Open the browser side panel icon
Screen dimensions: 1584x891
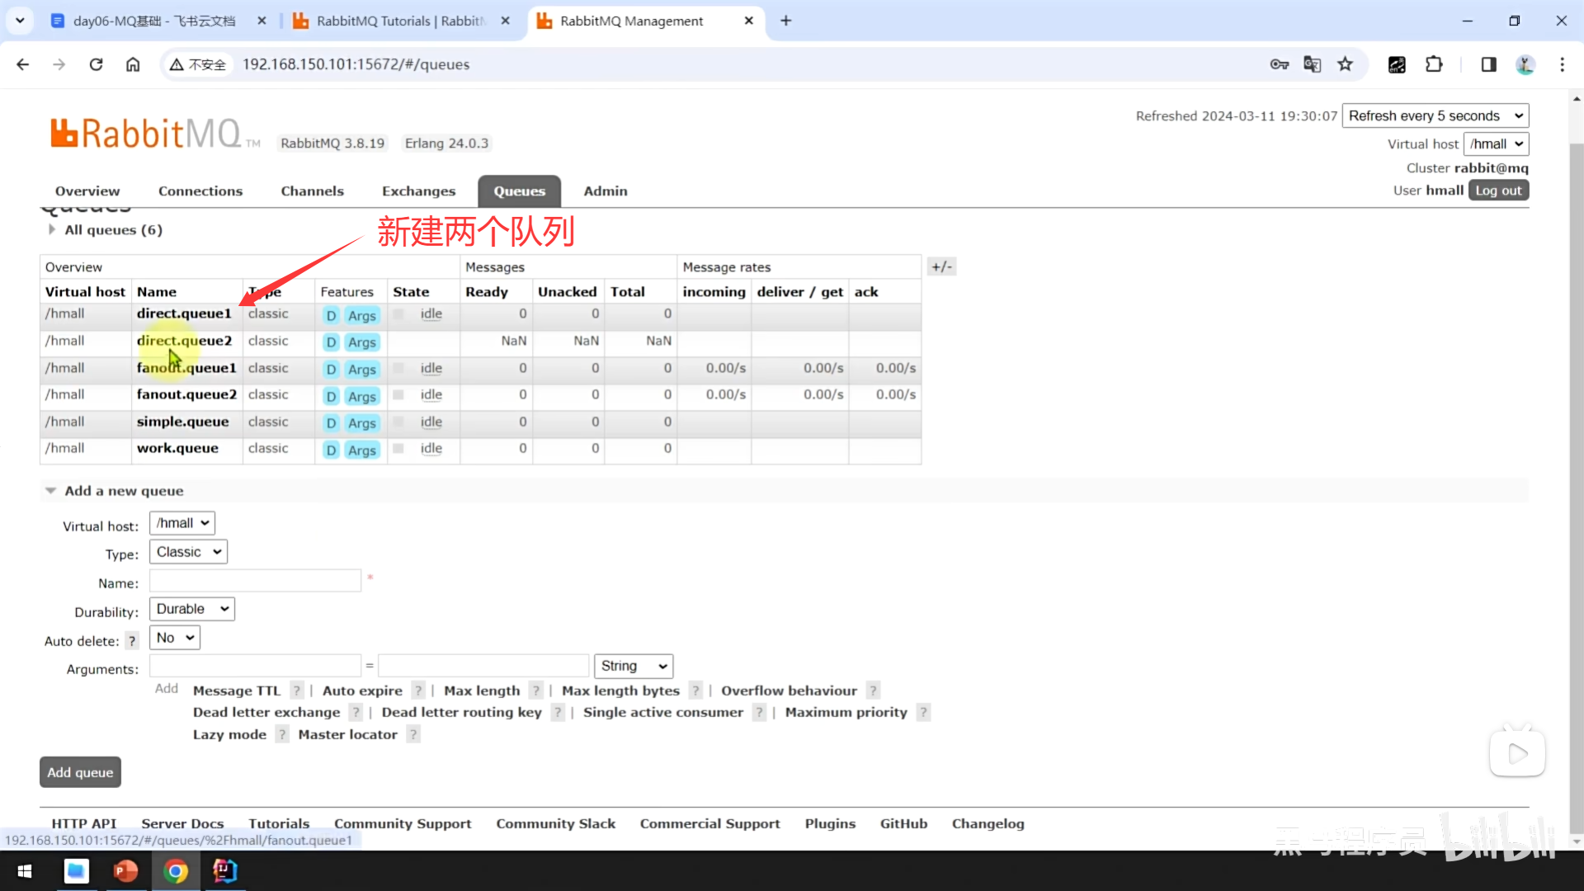pos(1488,64)
